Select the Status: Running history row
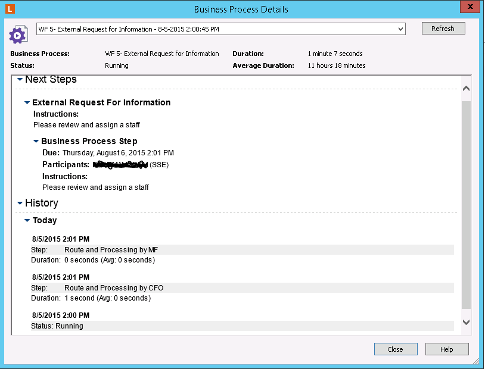 (x=242, y=326)
